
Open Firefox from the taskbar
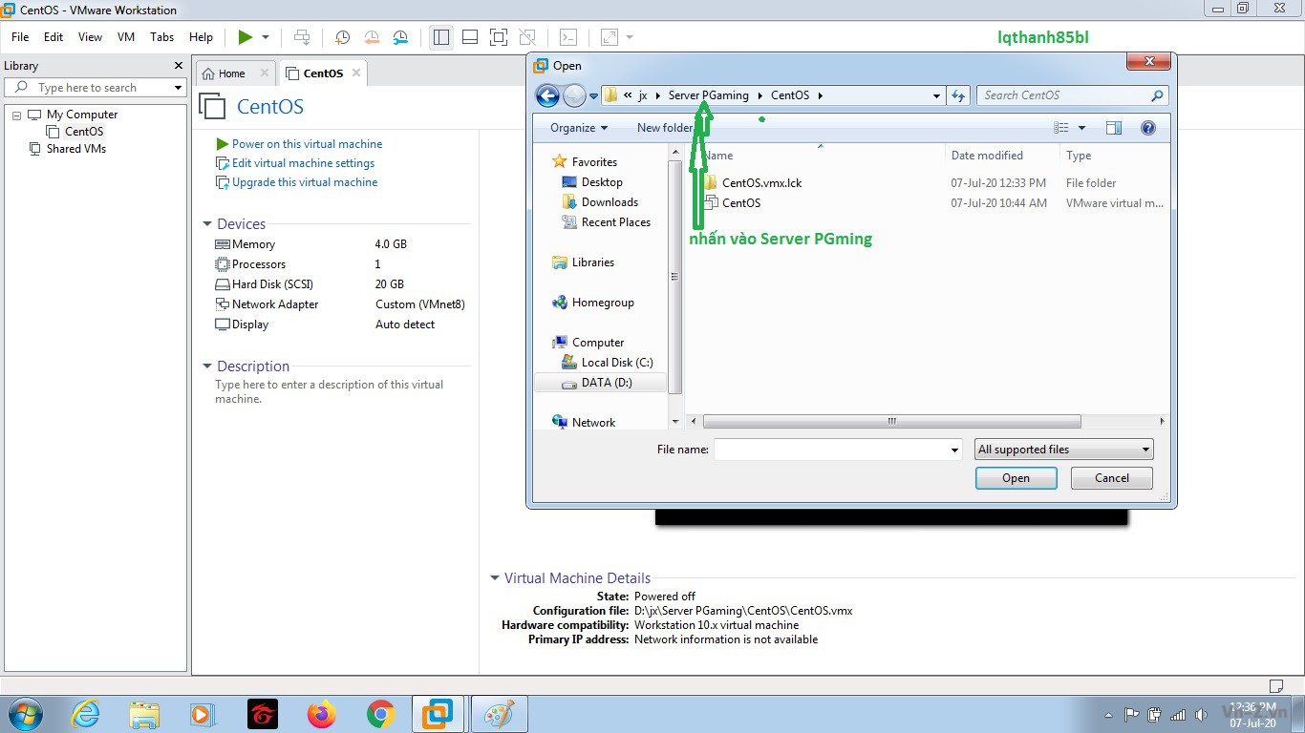pos(322,714)
